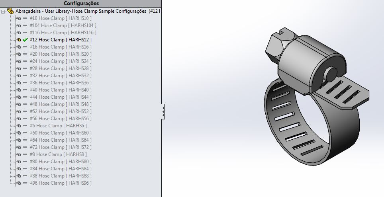This screenshot has height=197, width=384.
Task: Select #88 Hose Clamp [ HARHS88 ] configuration
Action: 61,176
